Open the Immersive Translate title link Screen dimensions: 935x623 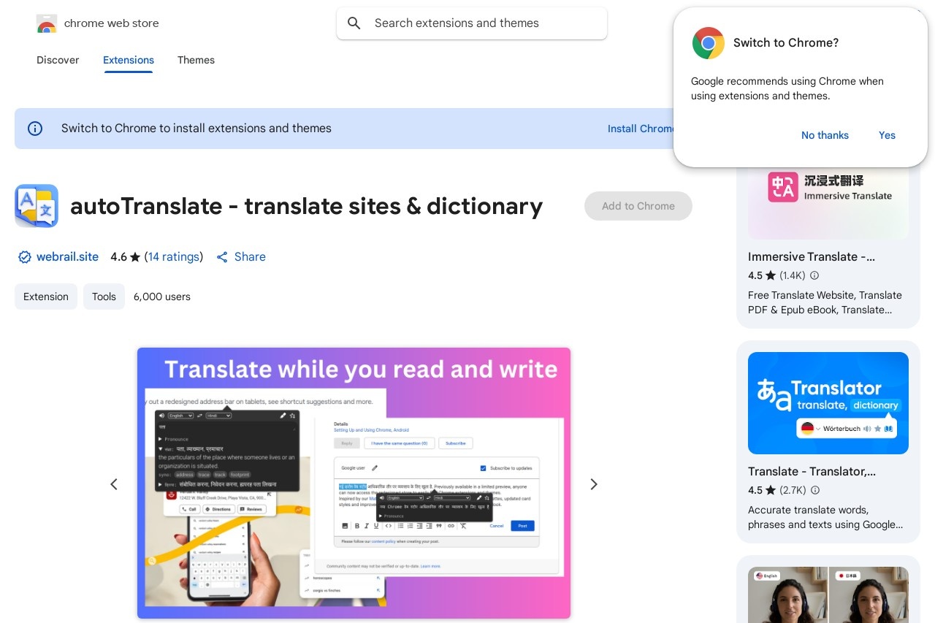coord(812,257)
